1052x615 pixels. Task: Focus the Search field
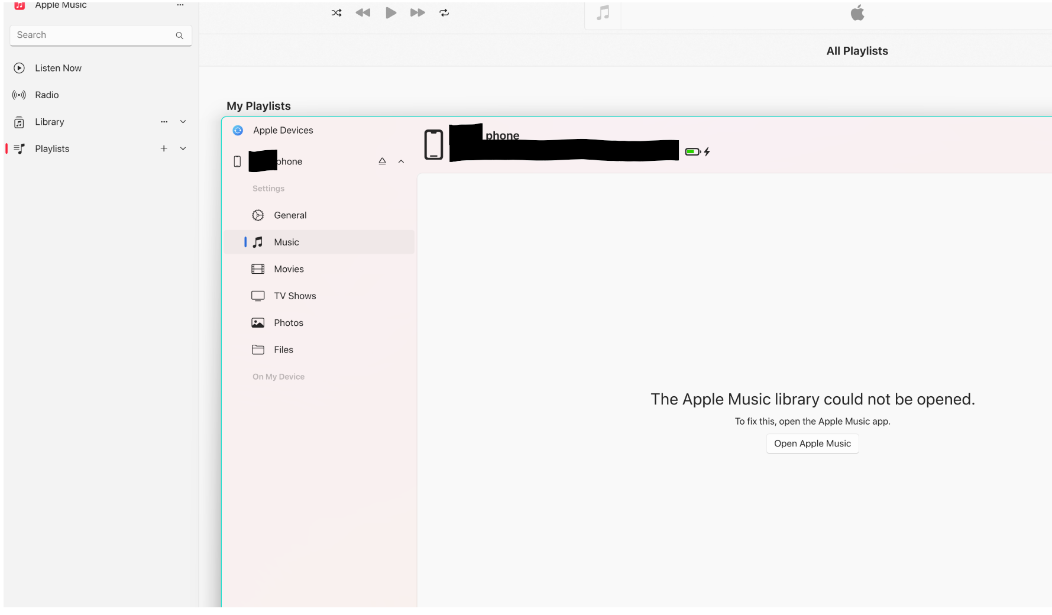point(101,35)
